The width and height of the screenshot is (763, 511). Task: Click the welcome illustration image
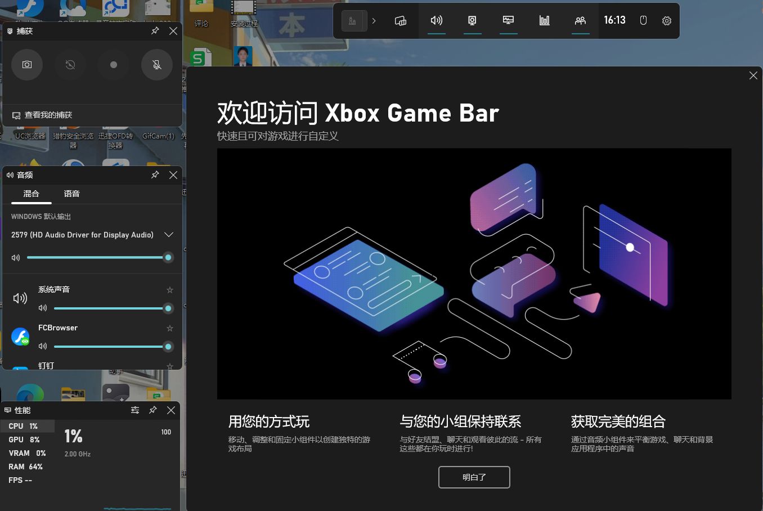pos(474,274)
